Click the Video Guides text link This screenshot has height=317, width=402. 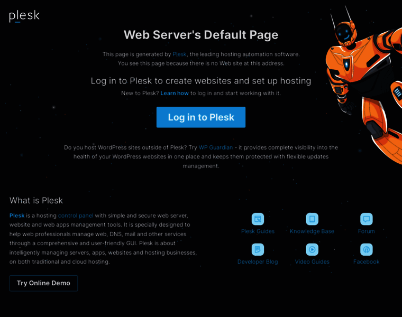click(312, 262)
